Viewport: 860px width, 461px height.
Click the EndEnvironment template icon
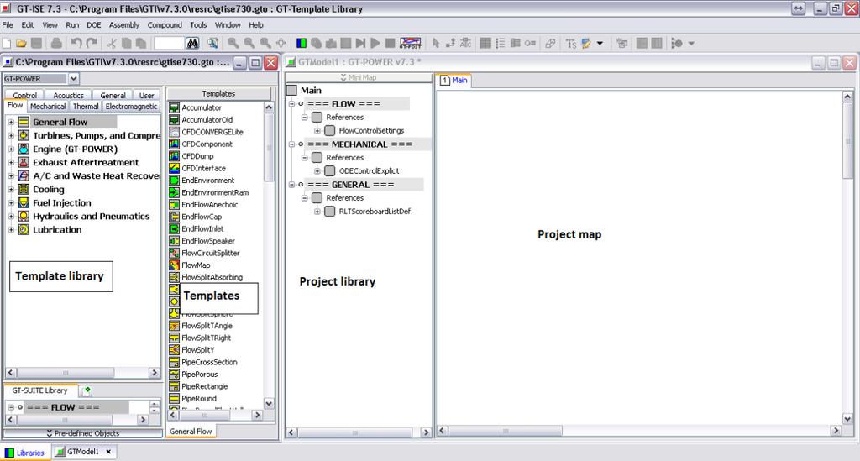pos(174,180)
